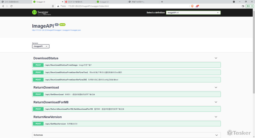Collapse the ReturnDownload section chevron
The width and height of the screenshot is (255, 138).
pyautogui.click(x=216, y=87)
